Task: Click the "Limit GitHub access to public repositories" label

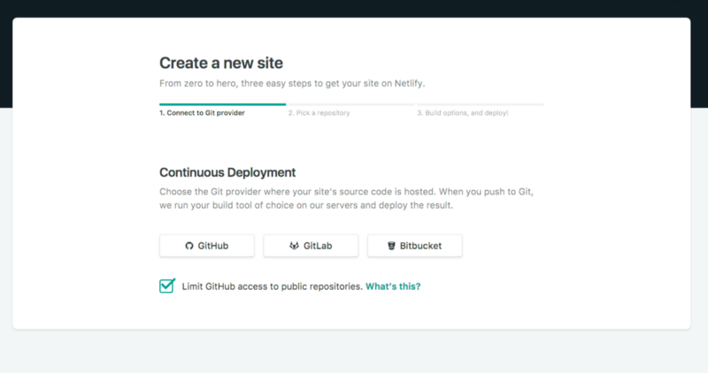Action: click(272, 286)
